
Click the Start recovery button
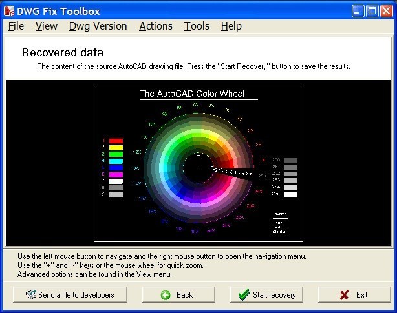tap(266, 294)
